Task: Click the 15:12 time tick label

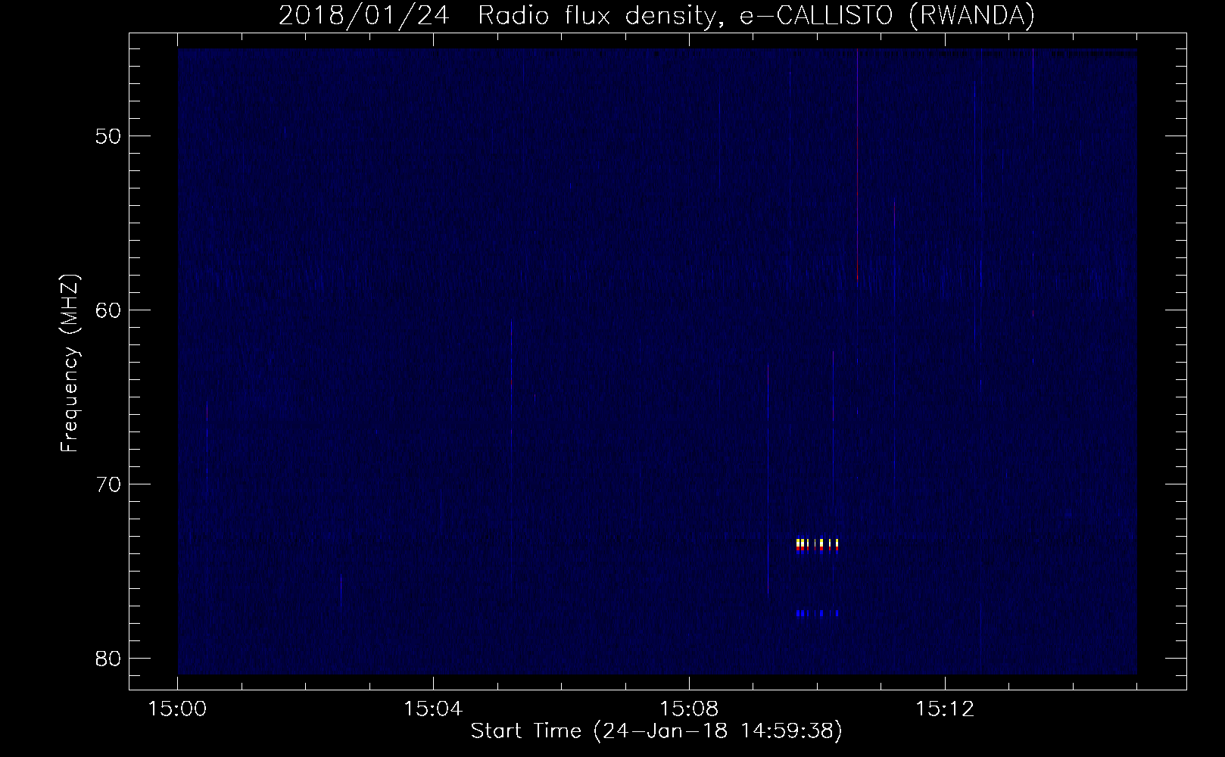Action: coord(944,710)
